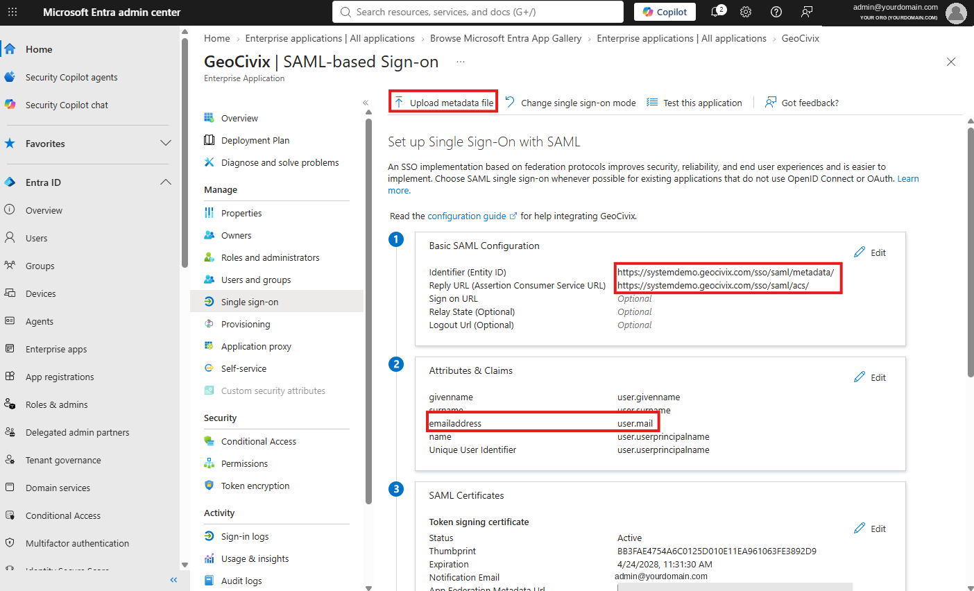
Task: Open Groups in Entra ID navigation
Action: click(40, 266)
